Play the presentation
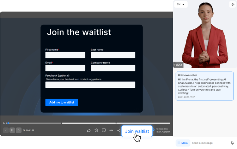 pyautogui.click(x=12, y=130)
